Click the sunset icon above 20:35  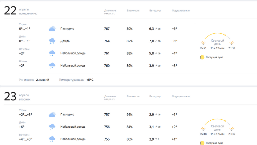click(231, 129)
